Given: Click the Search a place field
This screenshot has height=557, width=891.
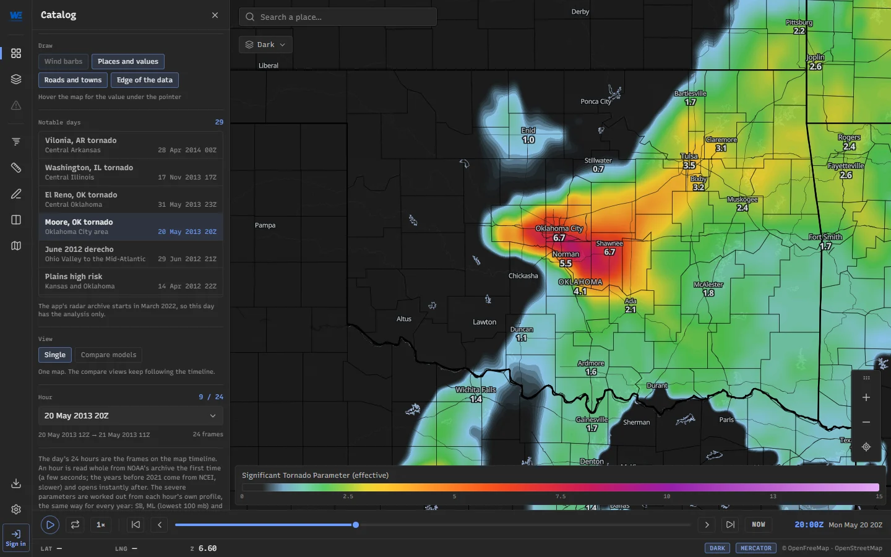Looking at the screenshot, I should (x=338, y=17).
